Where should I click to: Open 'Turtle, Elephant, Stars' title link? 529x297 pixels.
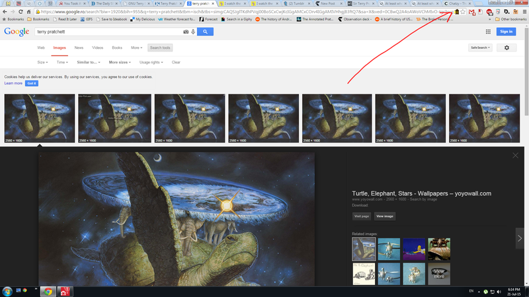[x=421, y=193]
